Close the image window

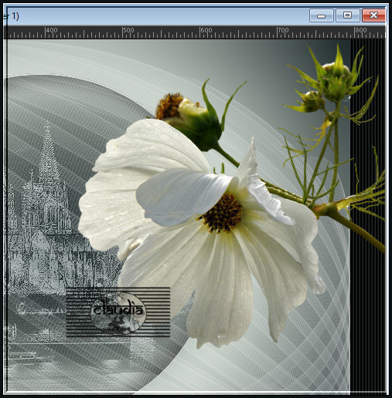373,15
